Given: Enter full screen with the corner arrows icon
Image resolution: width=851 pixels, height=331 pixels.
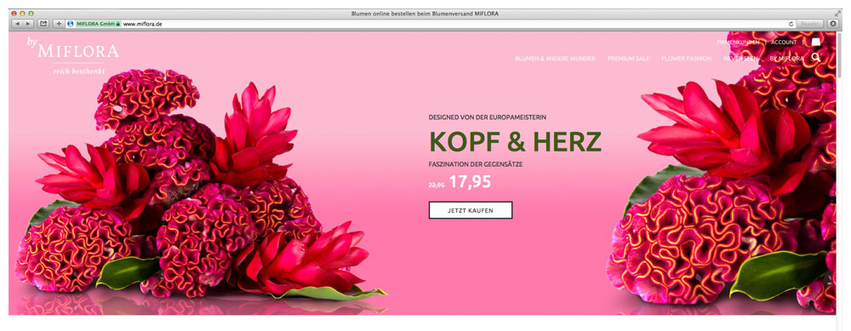Looking at the screenshot, I should [x=837, y=13].
